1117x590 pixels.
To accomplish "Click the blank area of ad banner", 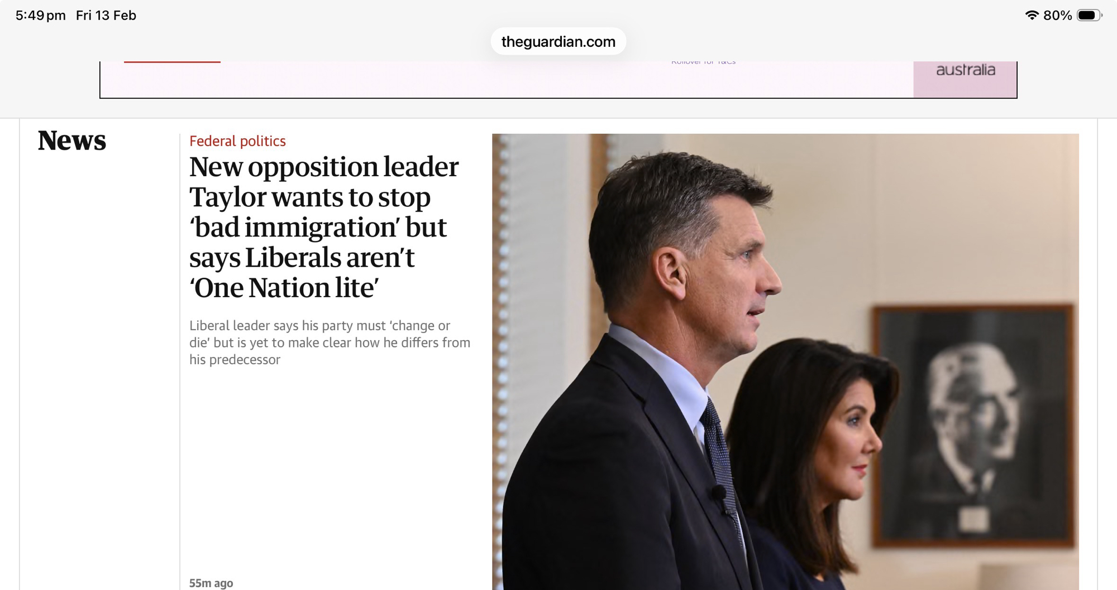I will point(447,79).
